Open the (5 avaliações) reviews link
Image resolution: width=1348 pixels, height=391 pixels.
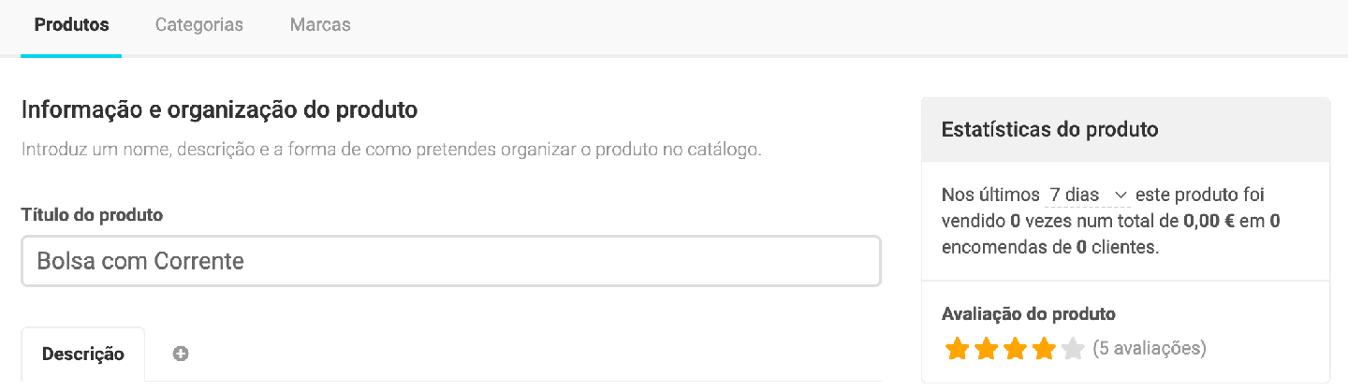1150,349
